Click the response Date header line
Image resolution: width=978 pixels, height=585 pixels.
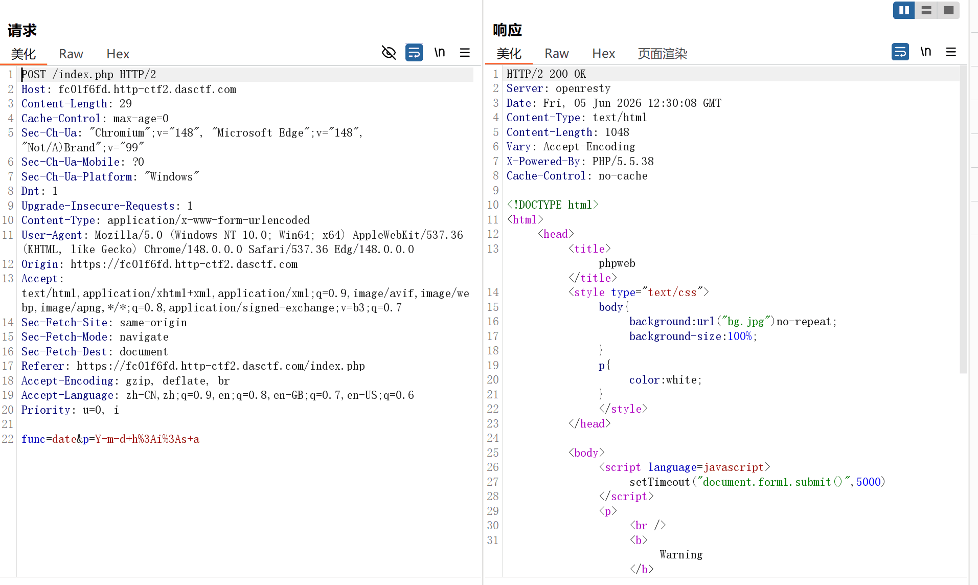(x=614, y=103)
